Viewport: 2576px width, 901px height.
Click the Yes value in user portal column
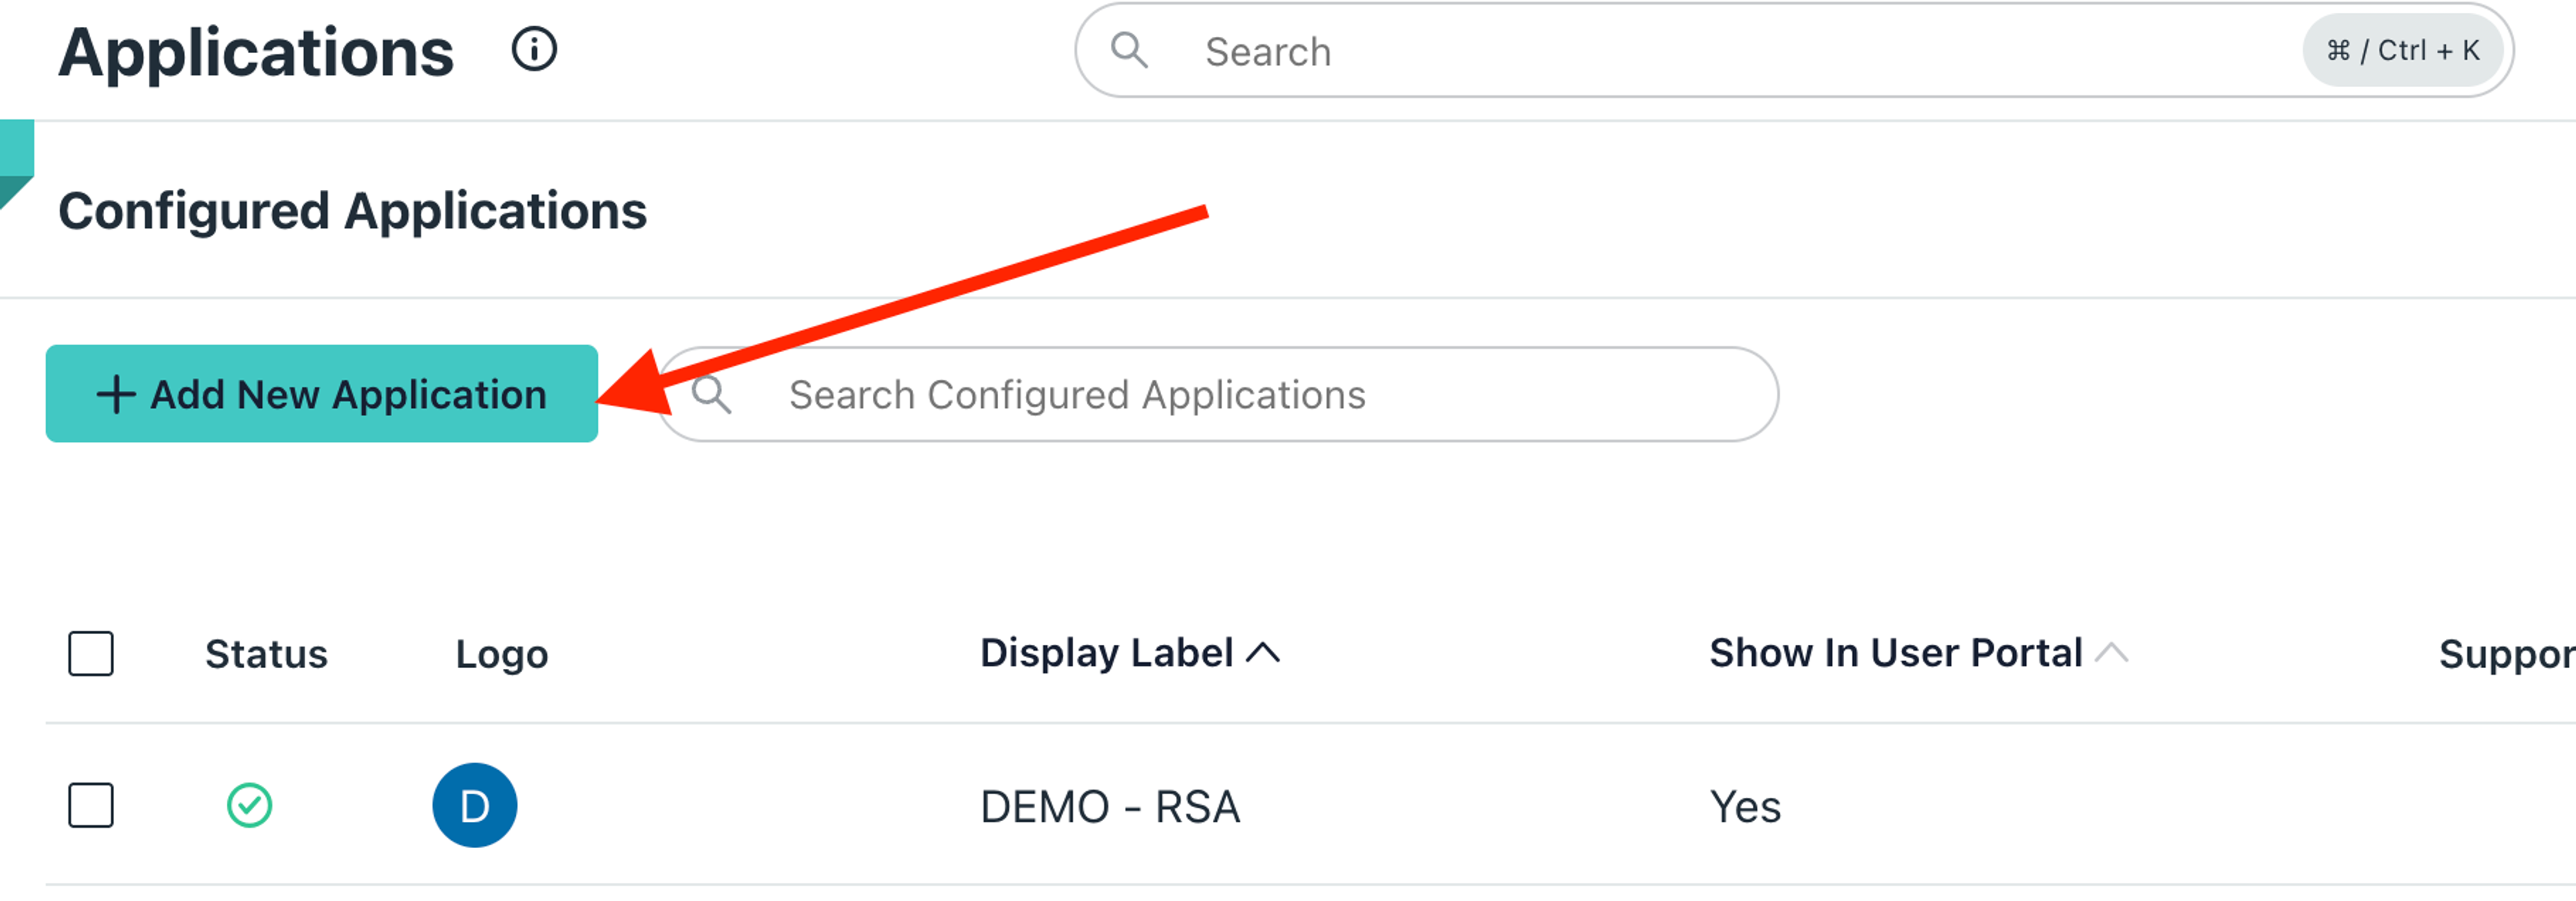click(x=1745, y=806)
